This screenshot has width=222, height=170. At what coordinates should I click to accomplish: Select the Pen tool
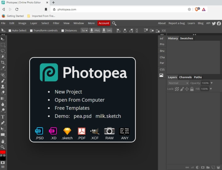click(x=3, y=123)
